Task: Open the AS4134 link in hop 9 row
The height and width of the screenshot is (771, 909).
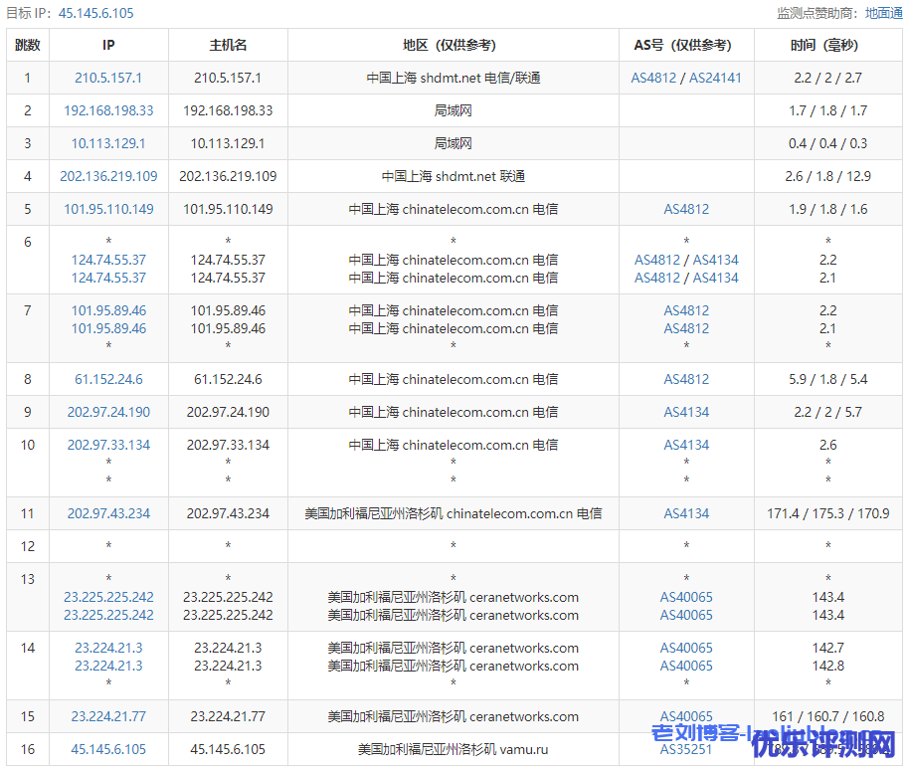Action: pos(686,412)
